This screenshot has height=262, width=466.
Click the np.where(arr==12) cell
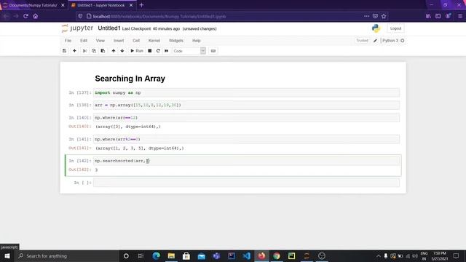(x=246, y=118)
